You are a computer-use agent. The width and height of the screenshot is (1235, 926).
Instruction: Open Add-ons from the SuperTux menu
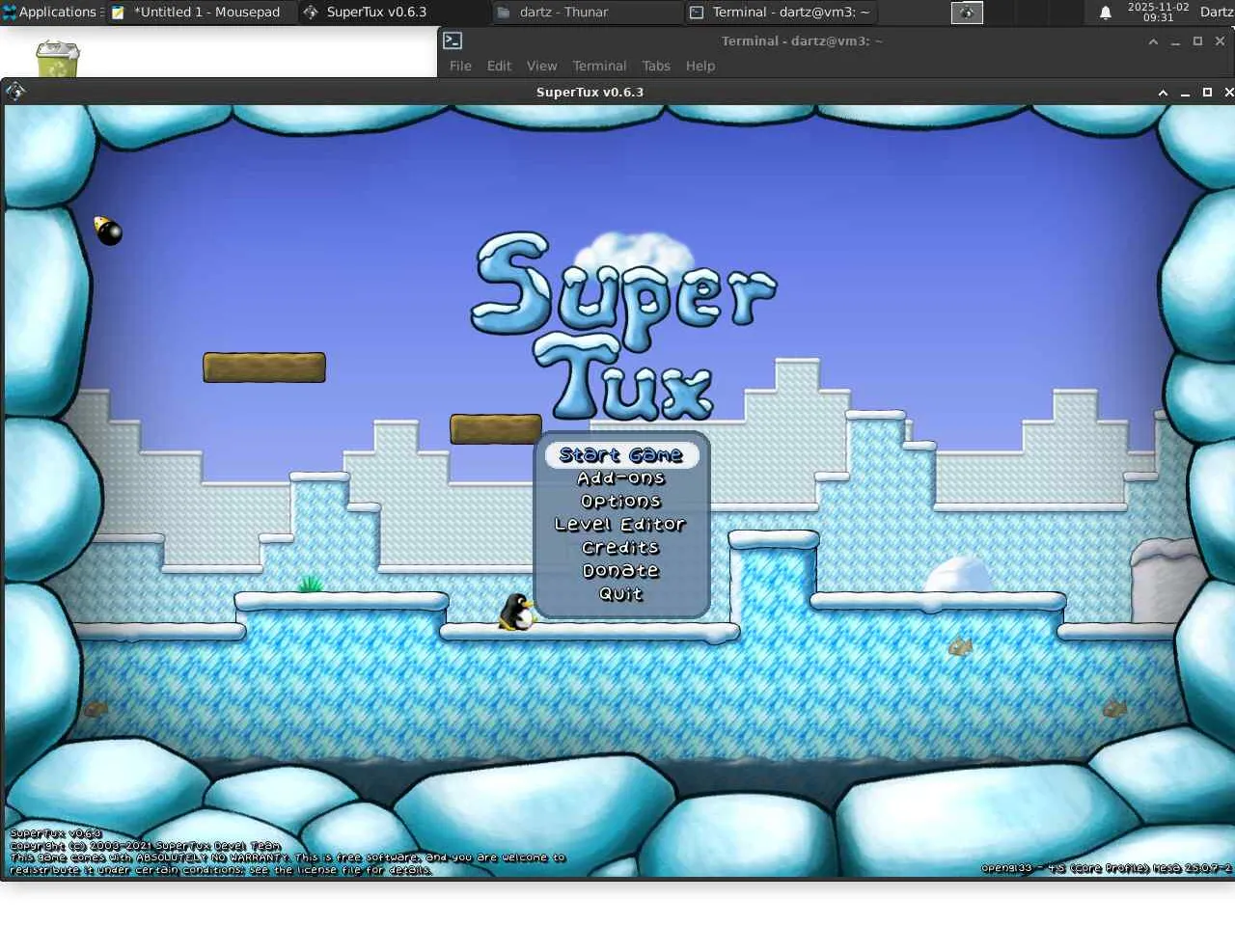point(621,478)
